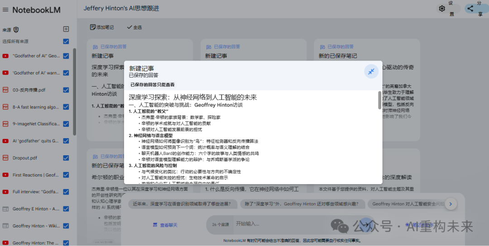Uncheck Dropout.pdf source checkbox

tap(66, 158)
